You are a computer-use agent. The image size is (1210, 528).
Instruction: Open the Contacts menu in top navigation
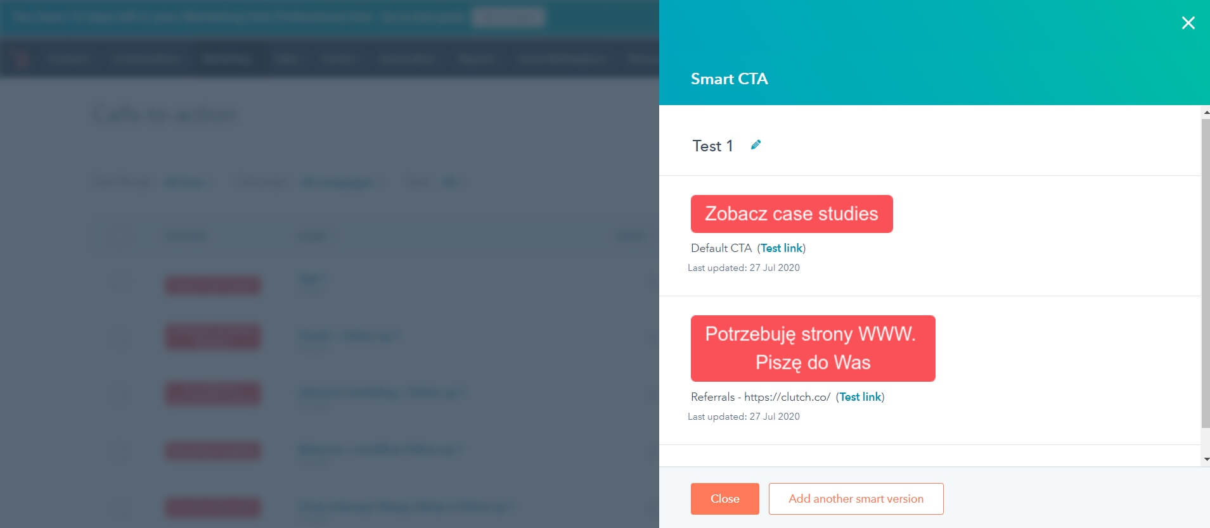pyautogui.click(x=70, y=58)
